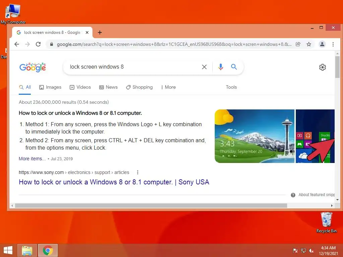Open Chrome's three-dot menu
This screenshot has height=257, width=343.
333,45
